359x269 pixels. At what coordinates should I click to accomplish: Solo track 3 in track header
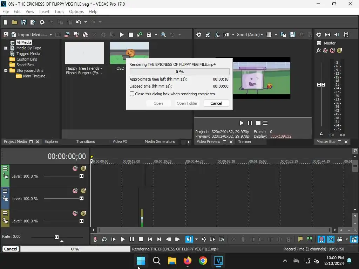pyautogui.click(x=83, y=213)
